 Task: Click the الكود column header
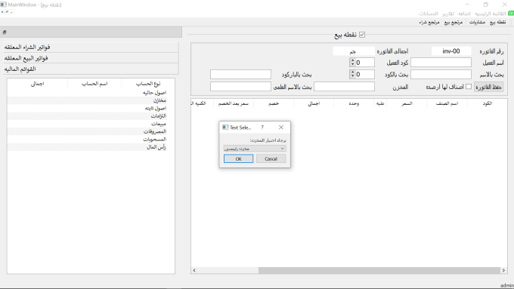(x=487, y=103)
